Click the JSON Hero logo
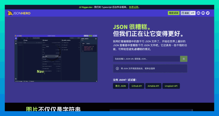 [19, 13]
